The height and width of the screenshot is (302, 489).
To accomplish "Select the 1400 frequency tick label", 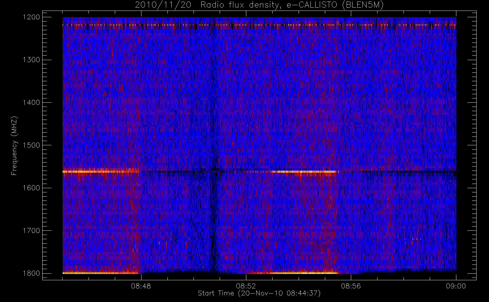I will 31,103.
